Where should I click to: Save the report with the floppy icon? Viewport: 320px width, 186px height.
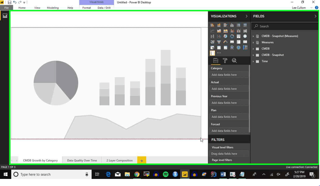coord(9,2)
